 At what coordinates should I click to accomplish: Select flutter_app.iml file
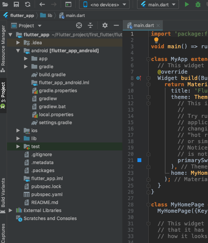pos(47,178)
